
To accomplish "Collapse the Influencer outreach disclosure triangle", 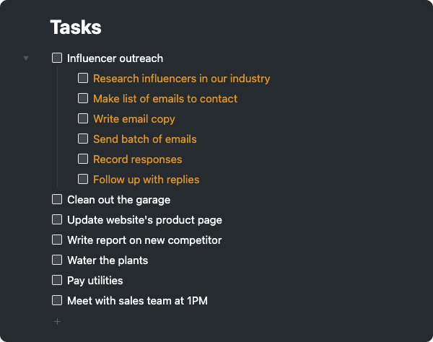I will coord(26,58).
